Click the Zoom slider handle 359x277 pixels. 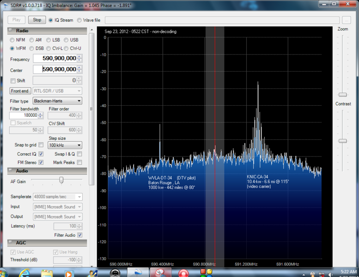342,95
